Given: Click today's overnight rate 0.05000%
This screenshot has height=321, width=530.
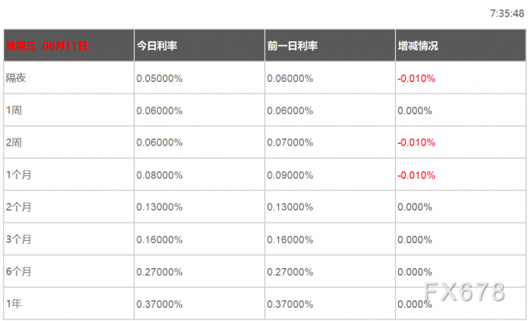Looking at the screenshot, I should click(x=160, y=79).
